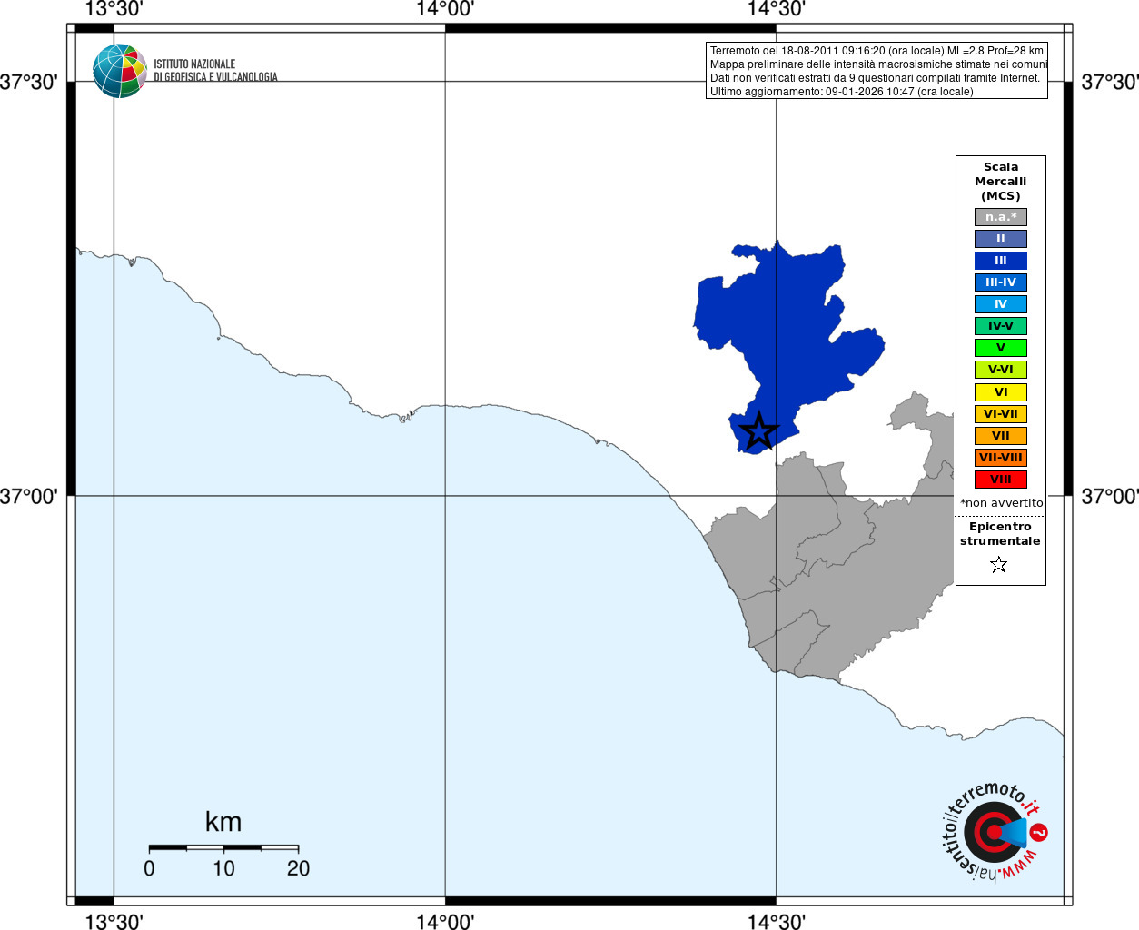
Task: Click the 'Ultimo aggiornamento: 09-01-2026' line
Action: 841,92
